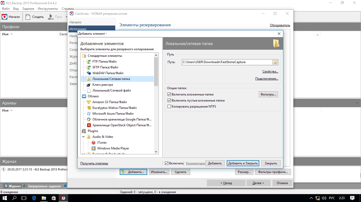Click the Отмена button

(282, 183)
